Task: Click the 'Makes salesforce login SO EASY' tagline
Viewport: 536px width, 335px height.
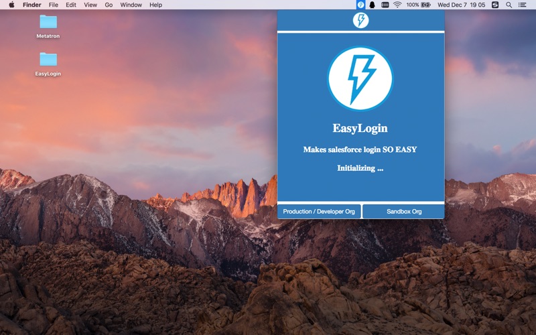Action: point(360,149)
